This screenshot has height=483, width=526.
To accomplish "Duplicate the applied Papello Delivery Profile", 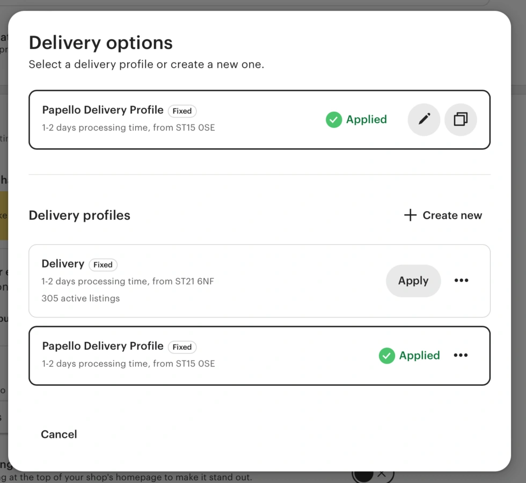I will [x=461, y=119].
